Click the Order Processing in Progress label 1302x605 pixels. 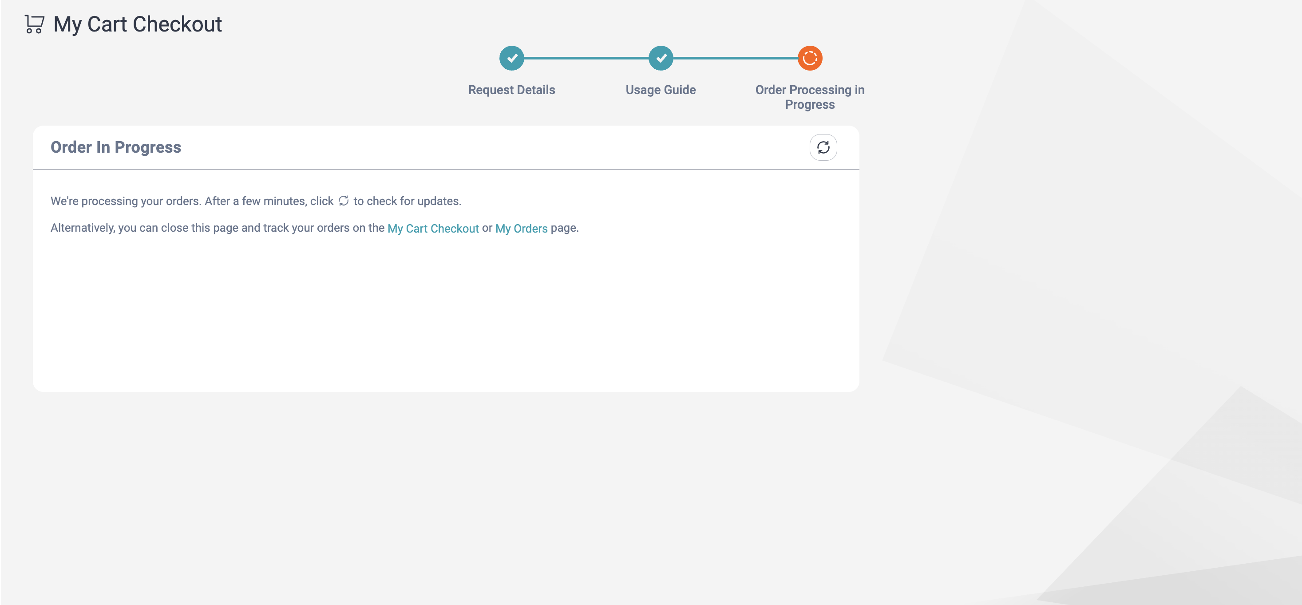[810, 97]
